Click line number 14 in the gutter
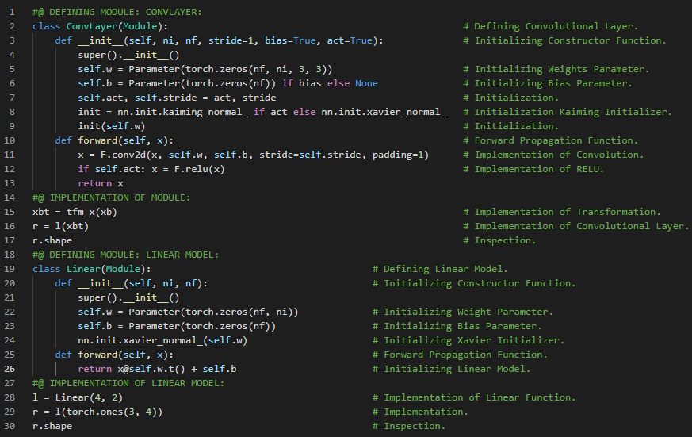The image size is (692, 437). pyautogui.click(x=10, y=197)
